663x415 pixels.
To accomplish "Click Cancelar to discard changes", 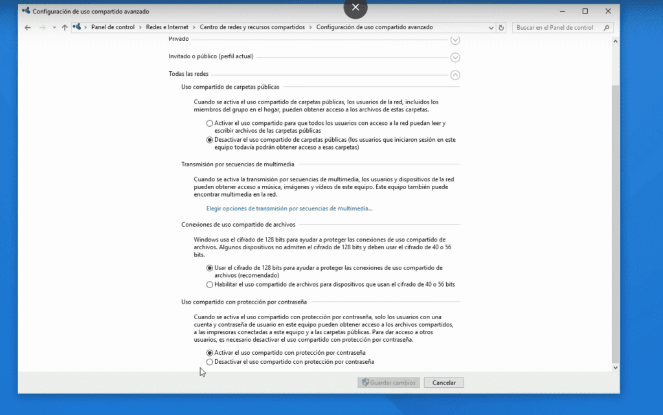I will (x=444, y=382).
